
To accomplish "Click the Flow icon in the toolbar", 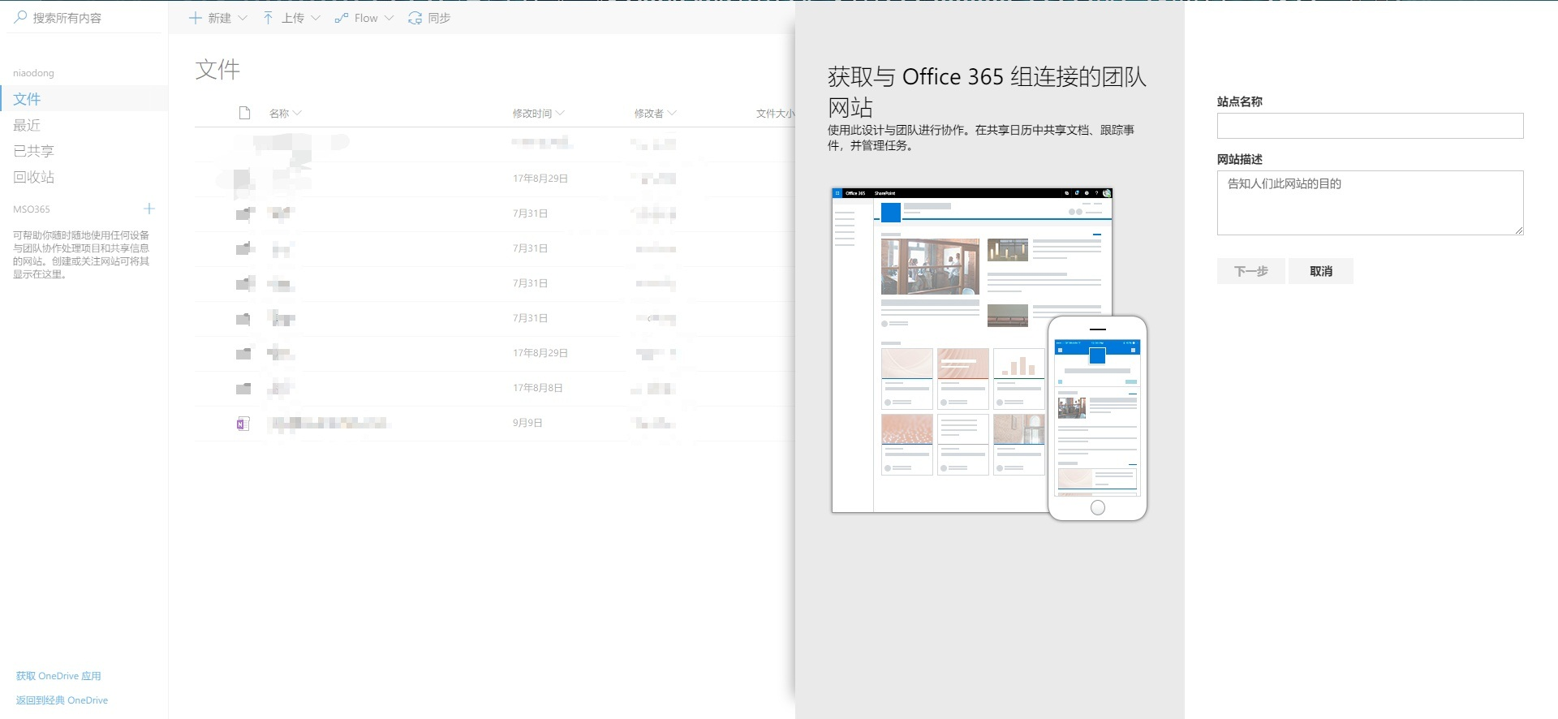I will (342, 18).
